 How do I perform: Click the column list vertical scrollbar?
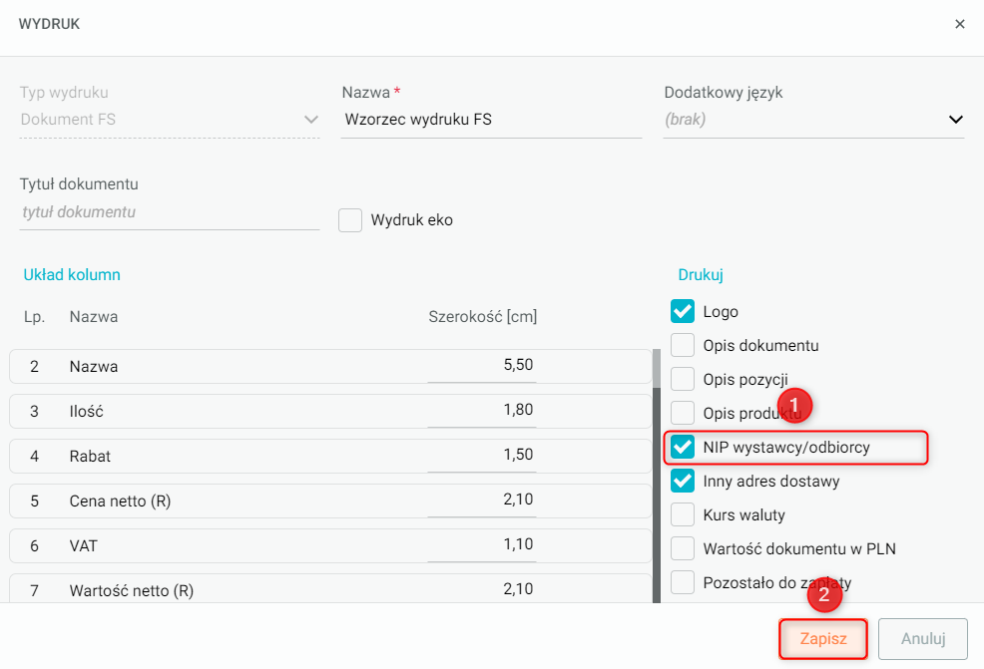(657, 479)
